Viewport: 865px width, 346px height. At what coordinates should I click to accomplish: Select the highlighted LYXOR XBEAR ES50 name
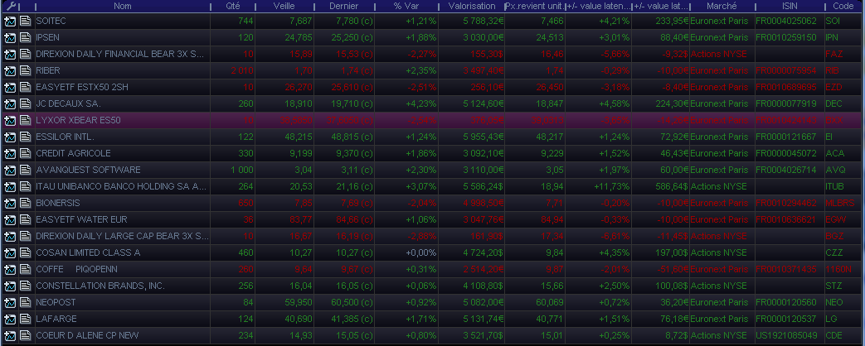pyautogui.click(x=78, y=120)
